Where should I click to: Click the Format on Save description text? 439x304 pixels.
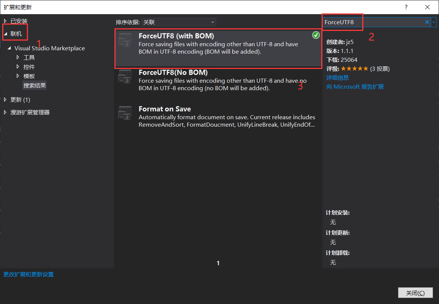tap(227, 121)
